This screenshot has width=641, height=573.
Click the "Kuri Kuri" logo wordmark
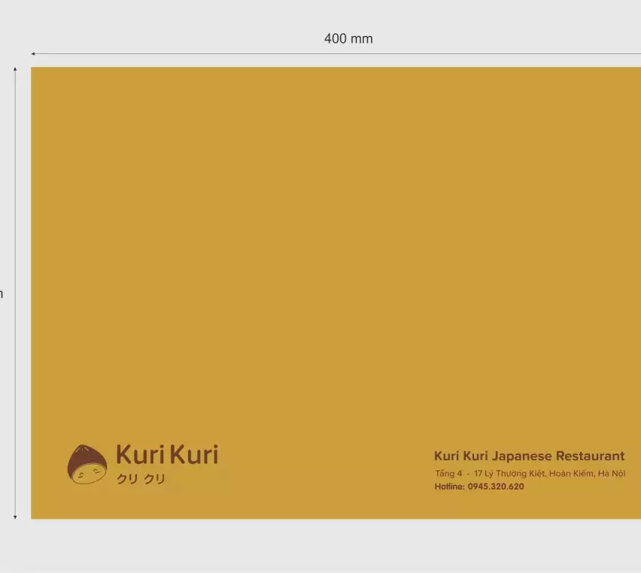point(167,454)
